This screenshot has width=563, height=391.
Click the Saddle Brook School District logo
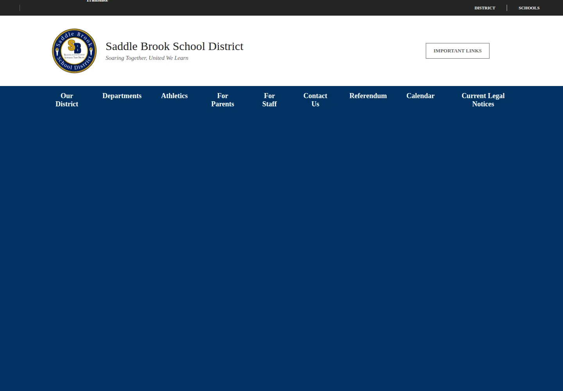coord(74,51)
